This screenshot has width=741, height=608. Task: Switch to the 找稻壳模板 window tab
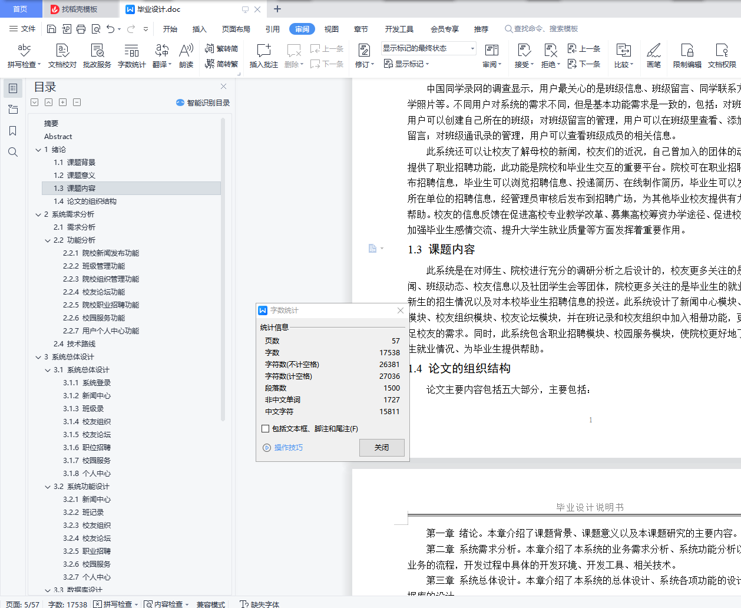pos(80,9)
